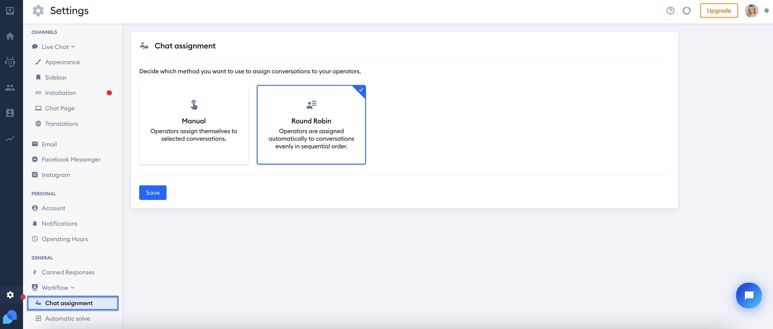The image size is (773, 329).
Task: Click the Appearance brush icon
Action: point(38,62)
